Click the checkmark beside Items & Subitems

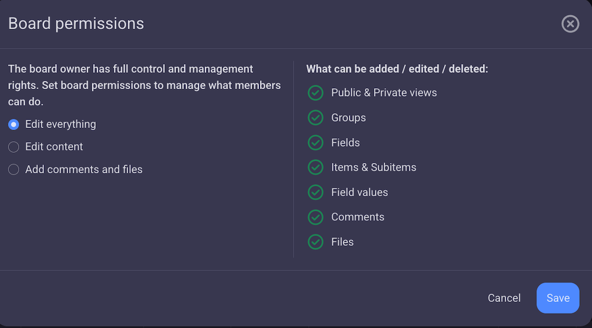pyautogui.click(x=315, y=167)
